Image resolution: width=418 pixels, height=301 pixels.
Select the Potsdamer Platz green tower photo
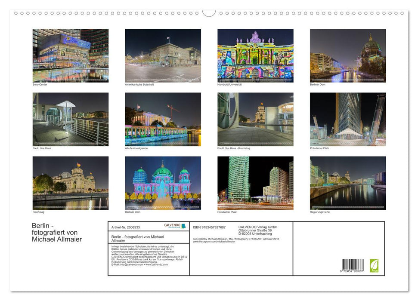tap(255, 183)
